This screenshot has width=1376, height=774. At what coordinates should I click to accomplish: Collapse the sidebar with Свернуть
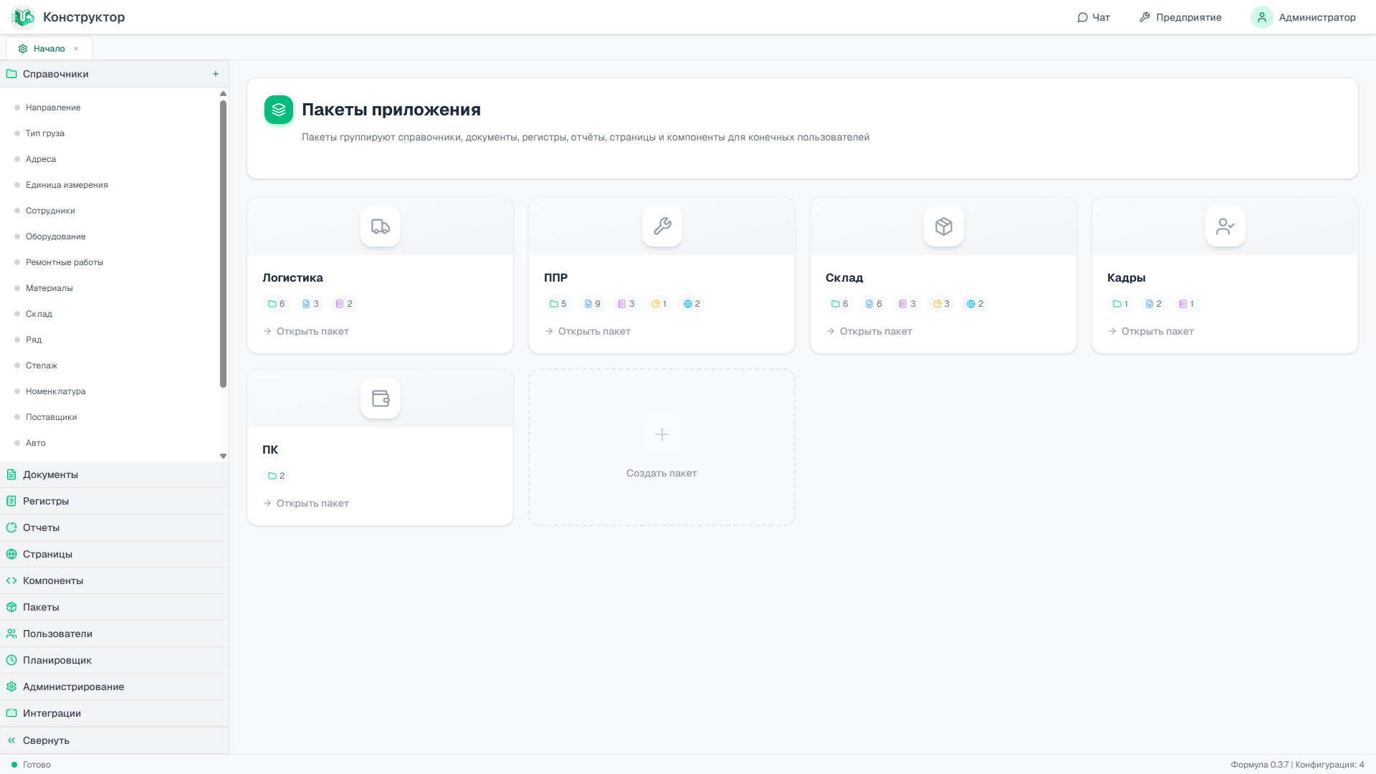[x=115, y=740]
